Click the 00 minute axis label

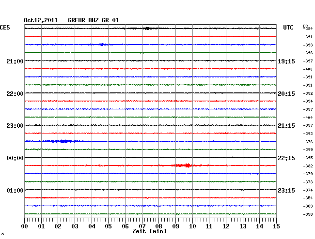[x=25, y=226]
